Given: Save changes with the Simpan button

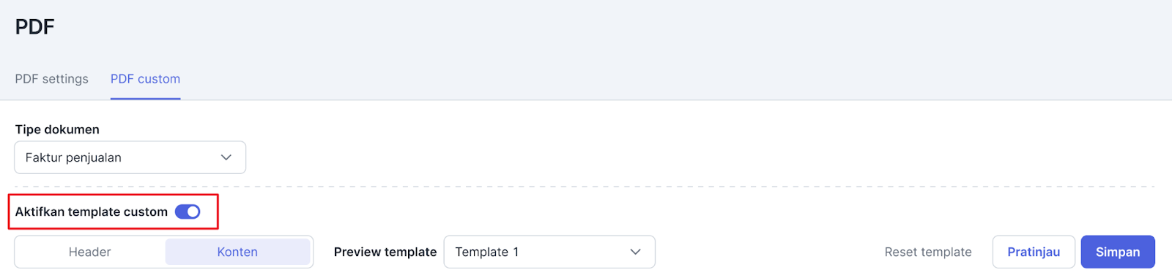Looking at the screenshot, I should 1118,252.
